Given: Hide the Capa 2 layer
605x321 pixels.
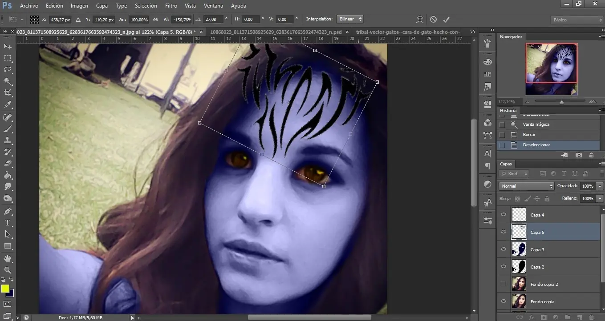Looking at the screenshot, I should coord(503,267).
